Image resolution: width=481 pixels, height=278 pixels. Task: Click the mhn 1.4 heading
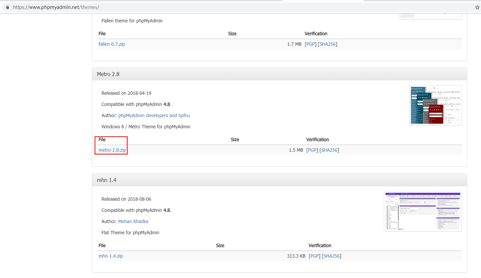(x=107, y=180)
